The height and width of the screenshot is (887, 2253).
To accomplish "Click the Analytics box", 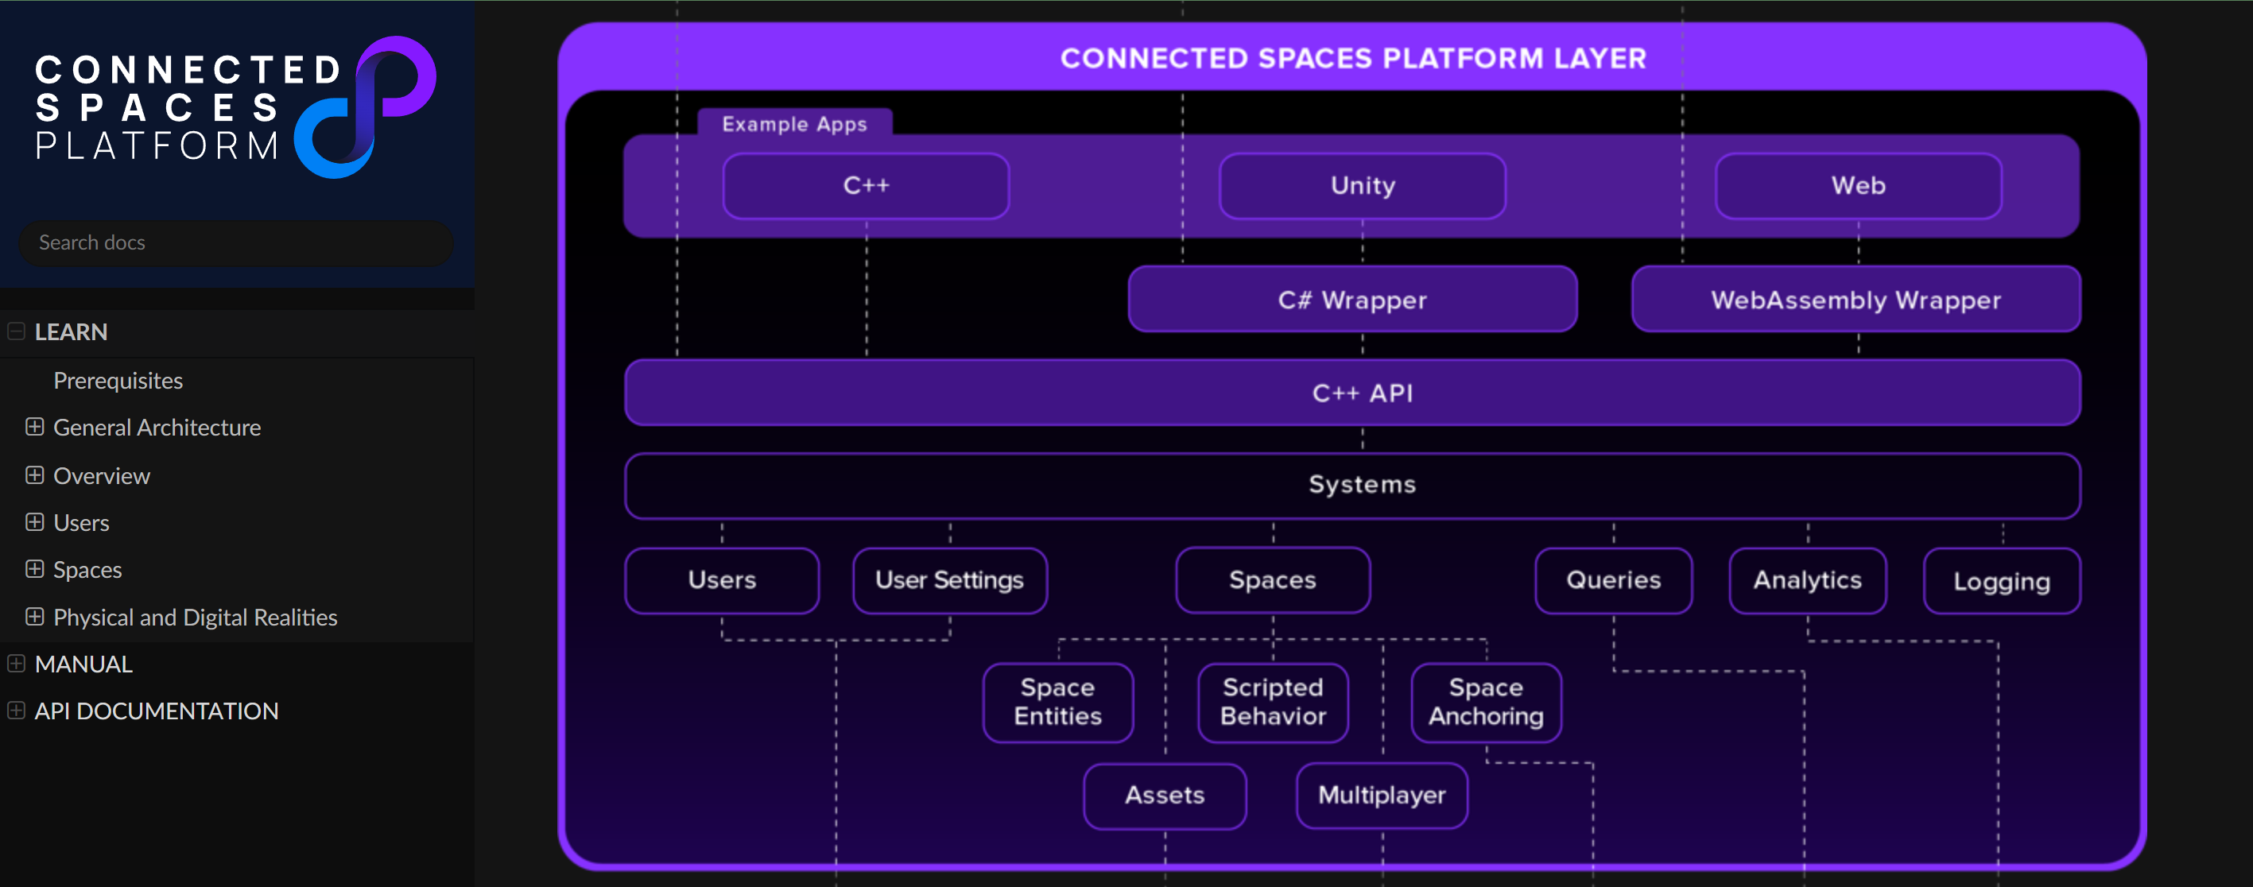I will tap(1808, 580).
